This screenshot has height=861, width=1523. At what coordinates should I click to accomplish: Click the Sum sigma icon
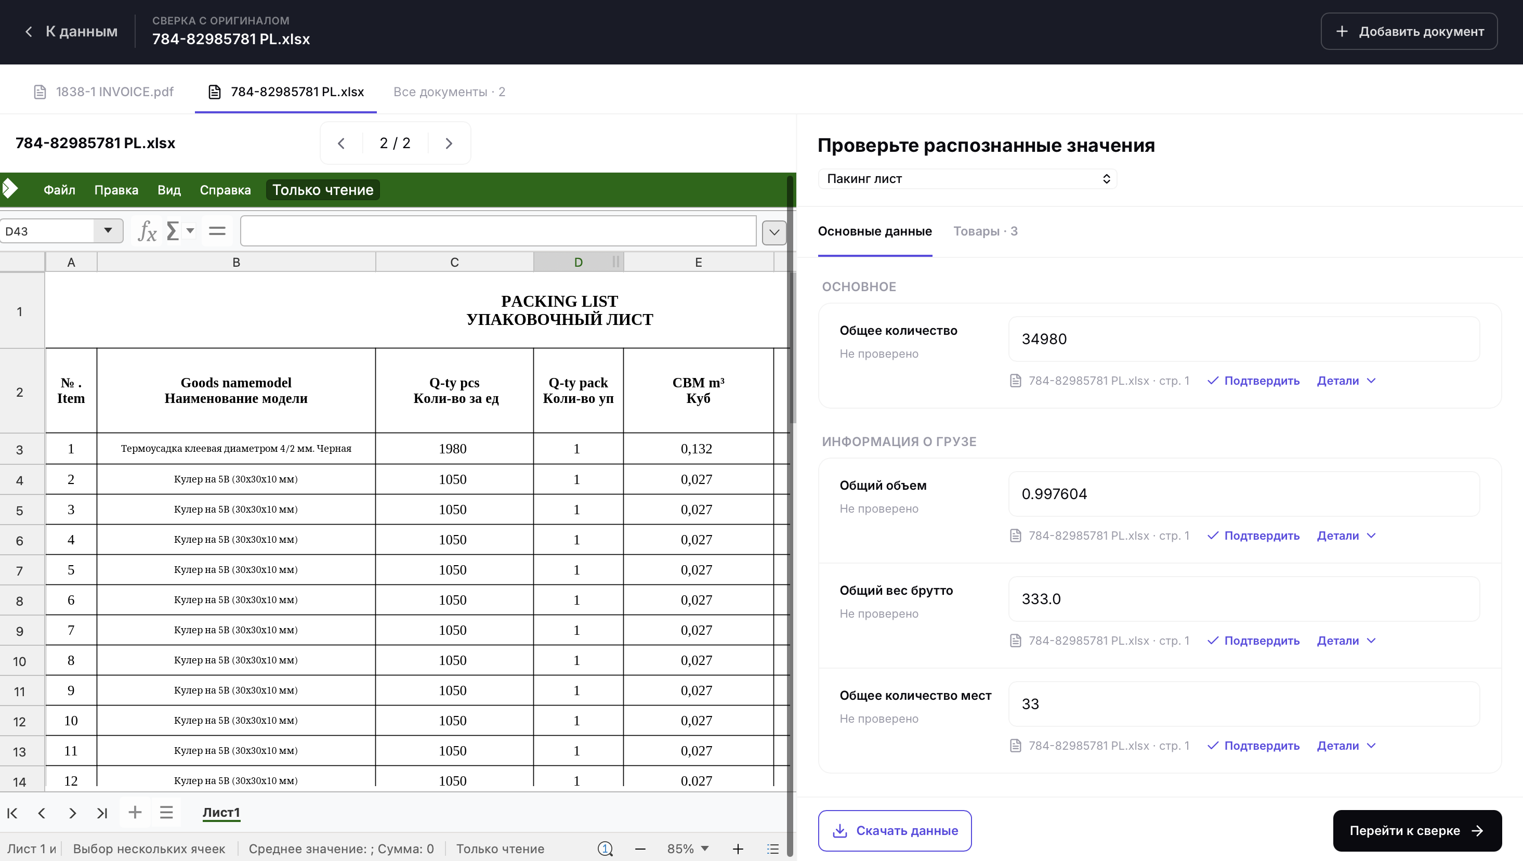click(x=173, y=231)
